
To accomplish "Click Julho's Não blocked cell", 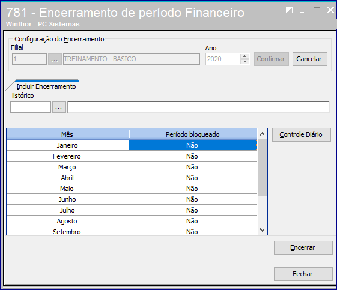I will tap(193, 210).
